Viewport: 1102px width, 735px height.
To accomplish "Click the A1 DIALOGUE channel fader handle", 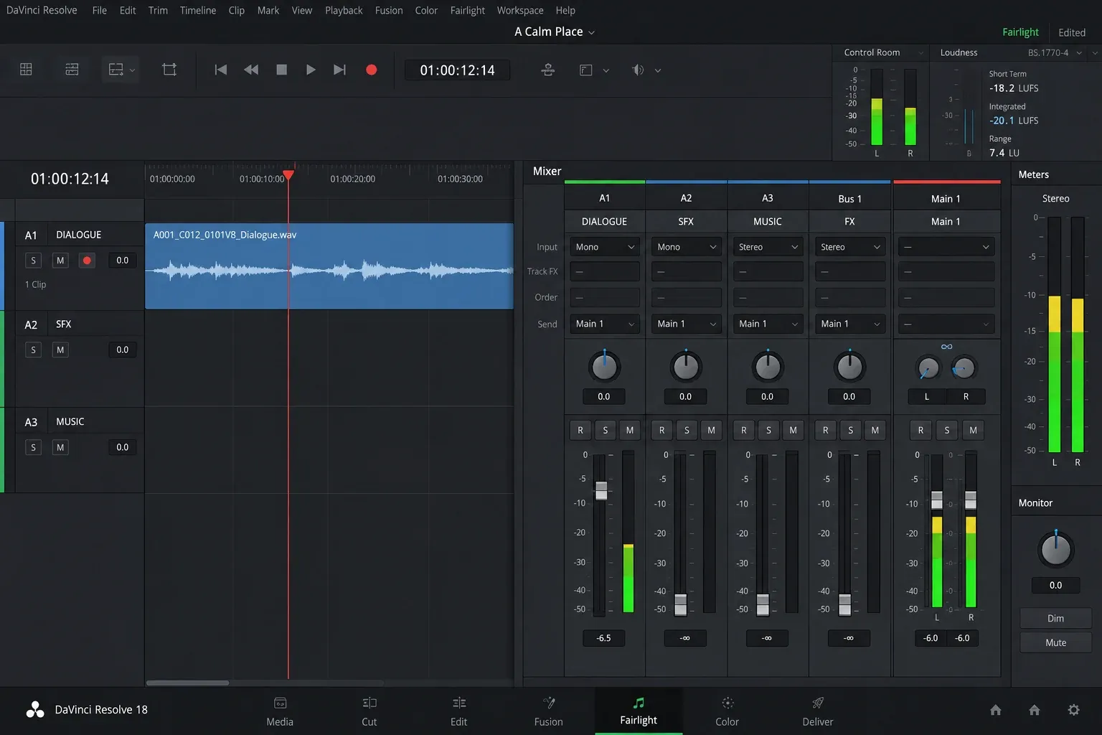I will coord(601,491).
